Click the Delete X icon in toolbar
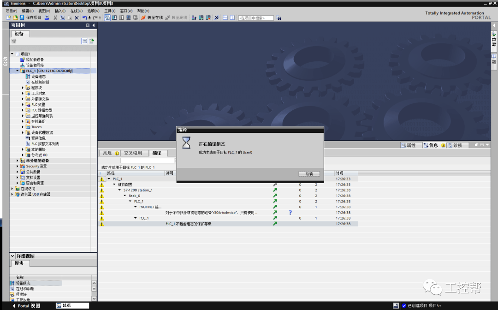Viewport: 498px width, 310px height. 77,18
